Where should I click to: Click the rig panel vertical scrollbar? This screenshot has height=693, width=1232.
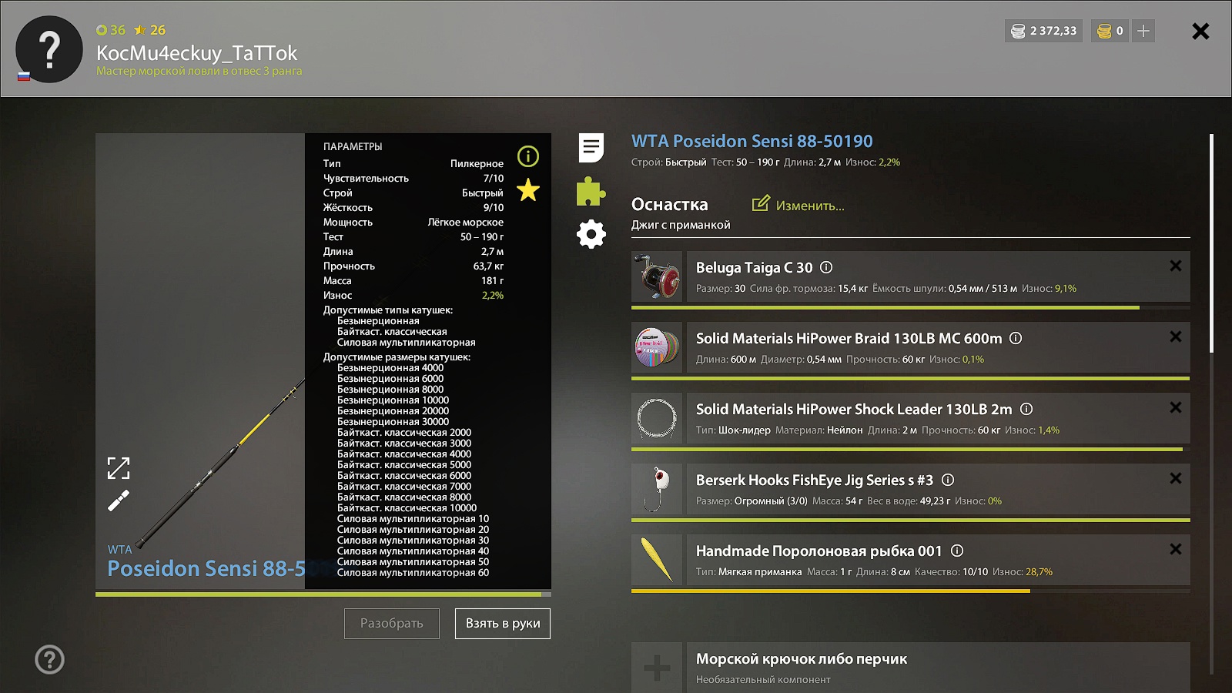click(x=1211, y=243)
